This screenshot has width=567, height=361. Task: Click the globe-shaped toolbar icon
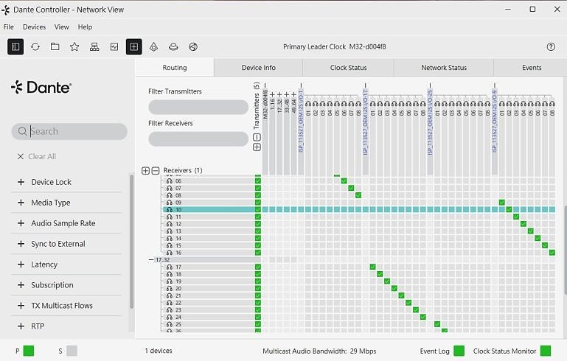(x=193, y=46)
